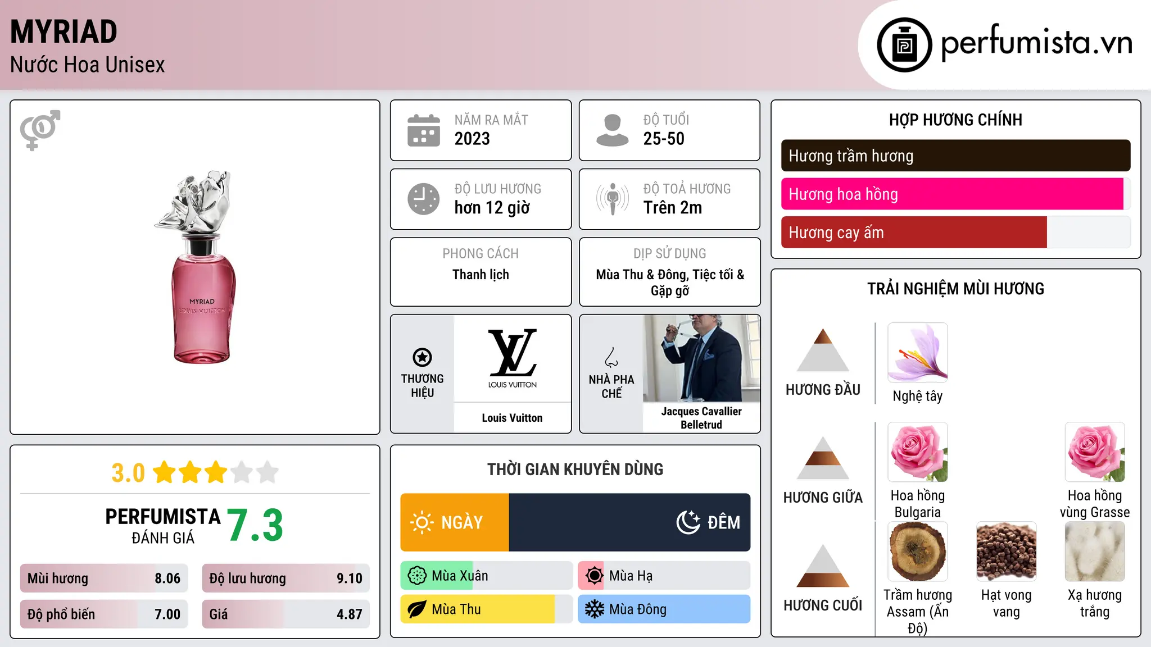Click the Mùa Đông season bar

click(x=664, y=609)
